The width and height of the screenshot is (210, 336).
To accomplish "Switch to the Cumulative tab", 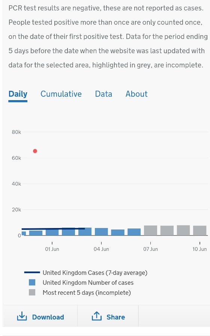I will click(x=61, y=94).
